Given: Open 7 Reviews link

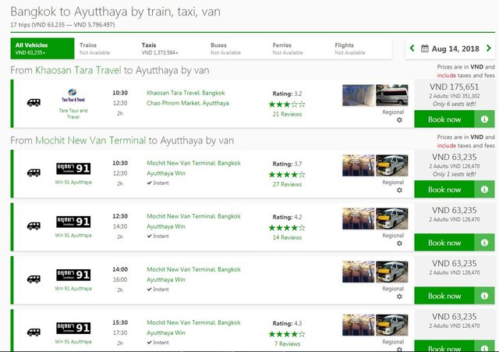Looking at the screenshot, I should (287, 343).
